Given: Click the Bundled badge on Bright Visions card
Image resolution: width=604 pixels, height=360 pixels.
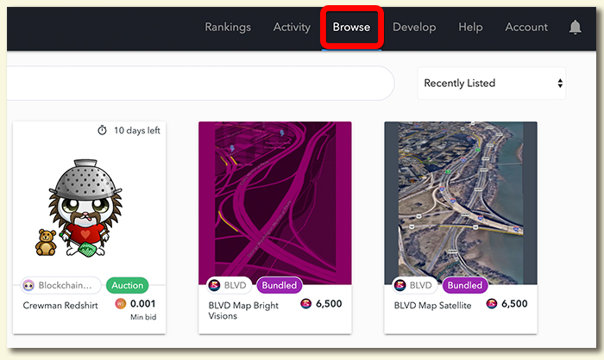Looking at the screenshot, I should point(279,285).
